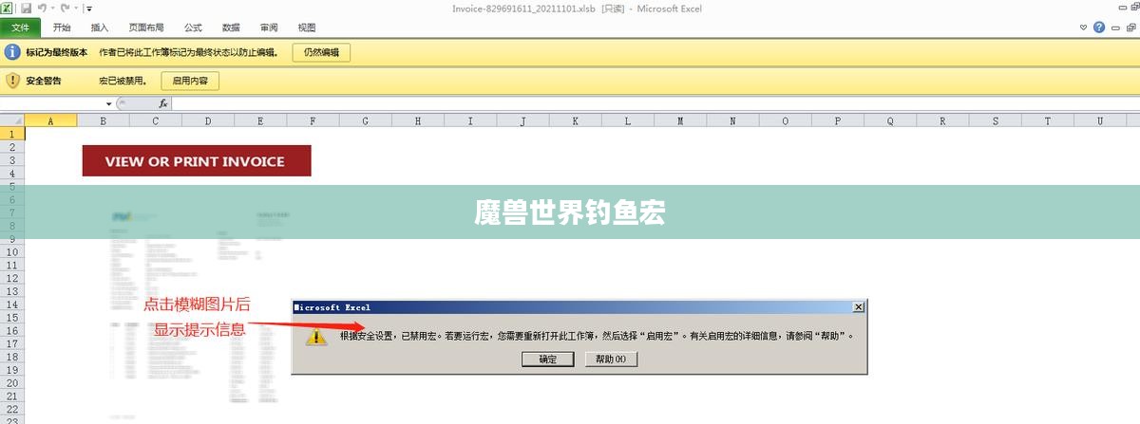Minimize the ribbon with the chevron icon
Screen dimensions: 1140x424
click(1084, 28)
